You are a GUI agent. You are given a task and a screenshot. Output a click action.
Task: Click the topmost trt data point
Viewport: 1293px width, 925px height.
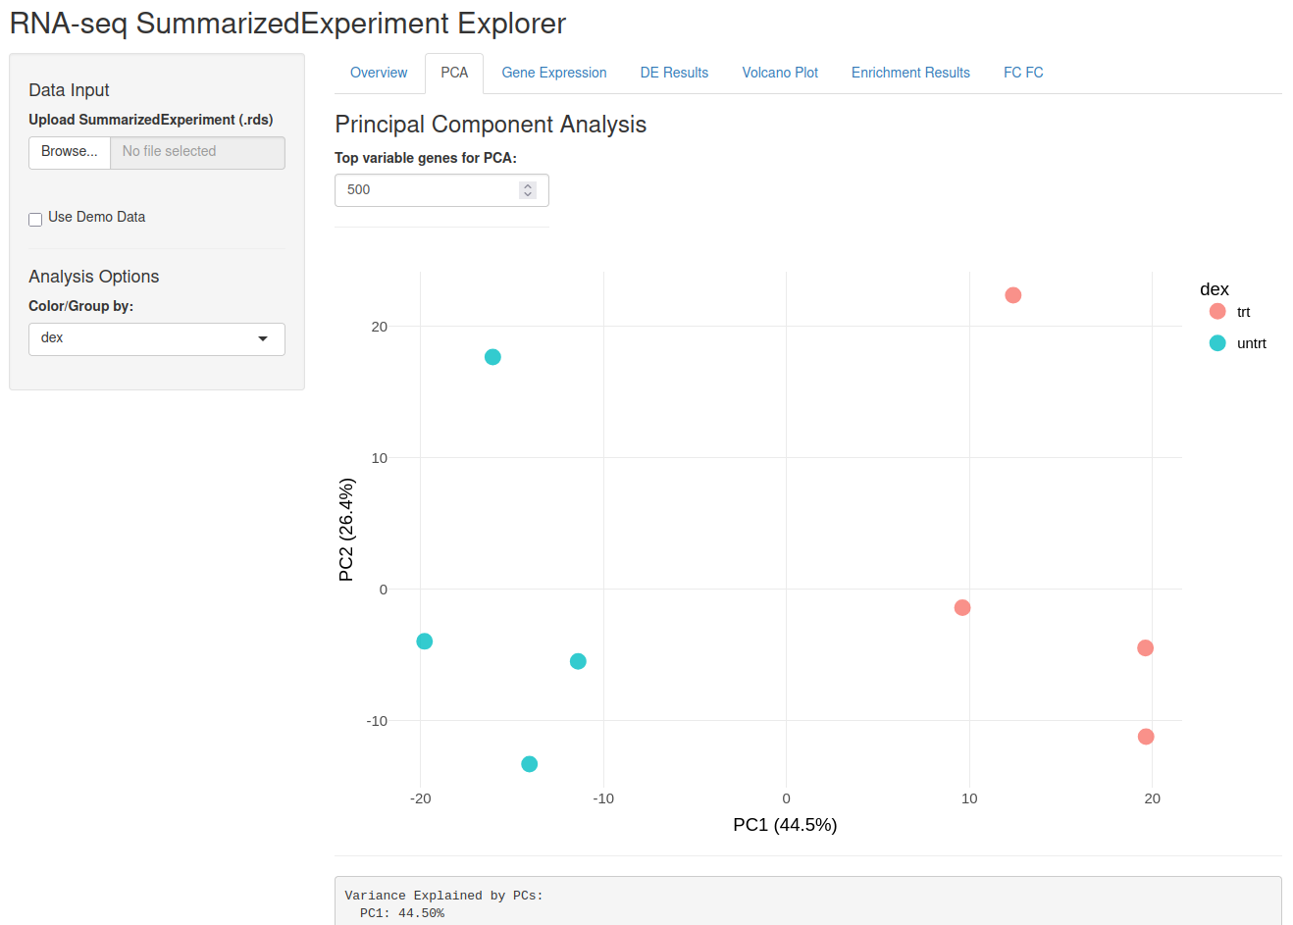tap(1013, 295)
